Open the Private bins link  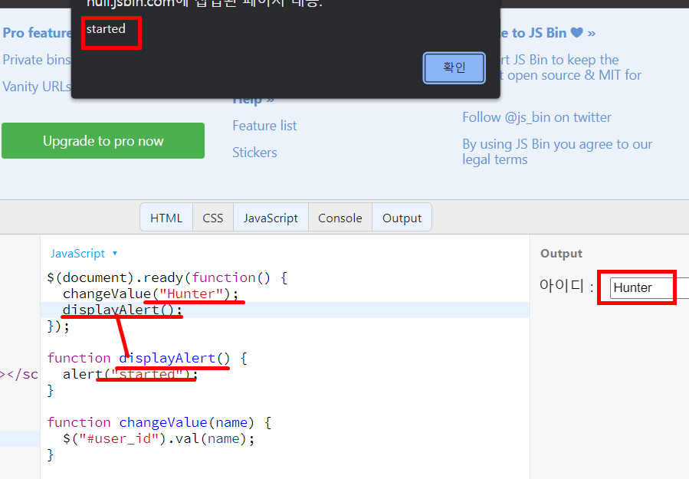(x=37, y=60)
